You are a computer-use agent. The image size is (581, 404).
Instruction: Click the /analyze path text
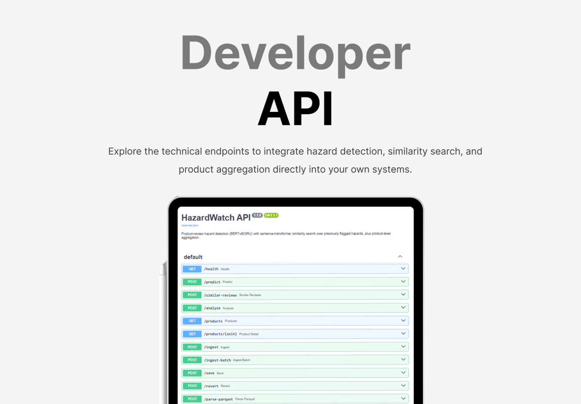pos(212,308)
